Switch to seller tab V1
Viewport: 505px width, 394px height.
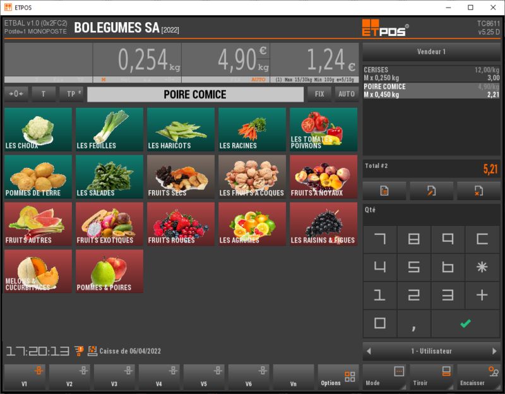point(25,377)
